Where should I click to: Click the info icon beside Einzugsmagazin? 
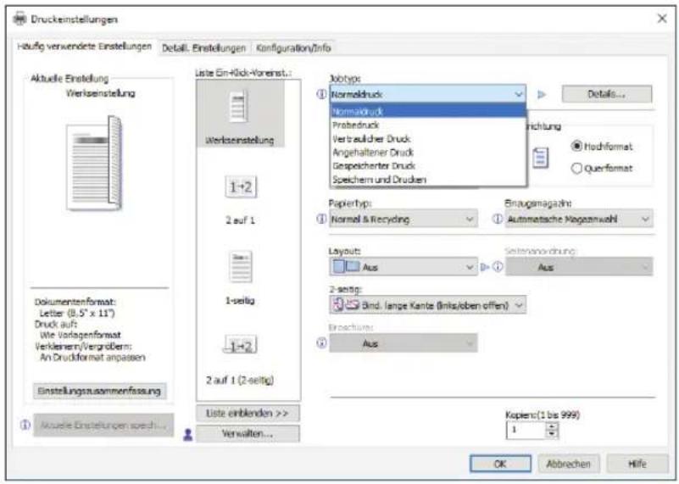498,219
